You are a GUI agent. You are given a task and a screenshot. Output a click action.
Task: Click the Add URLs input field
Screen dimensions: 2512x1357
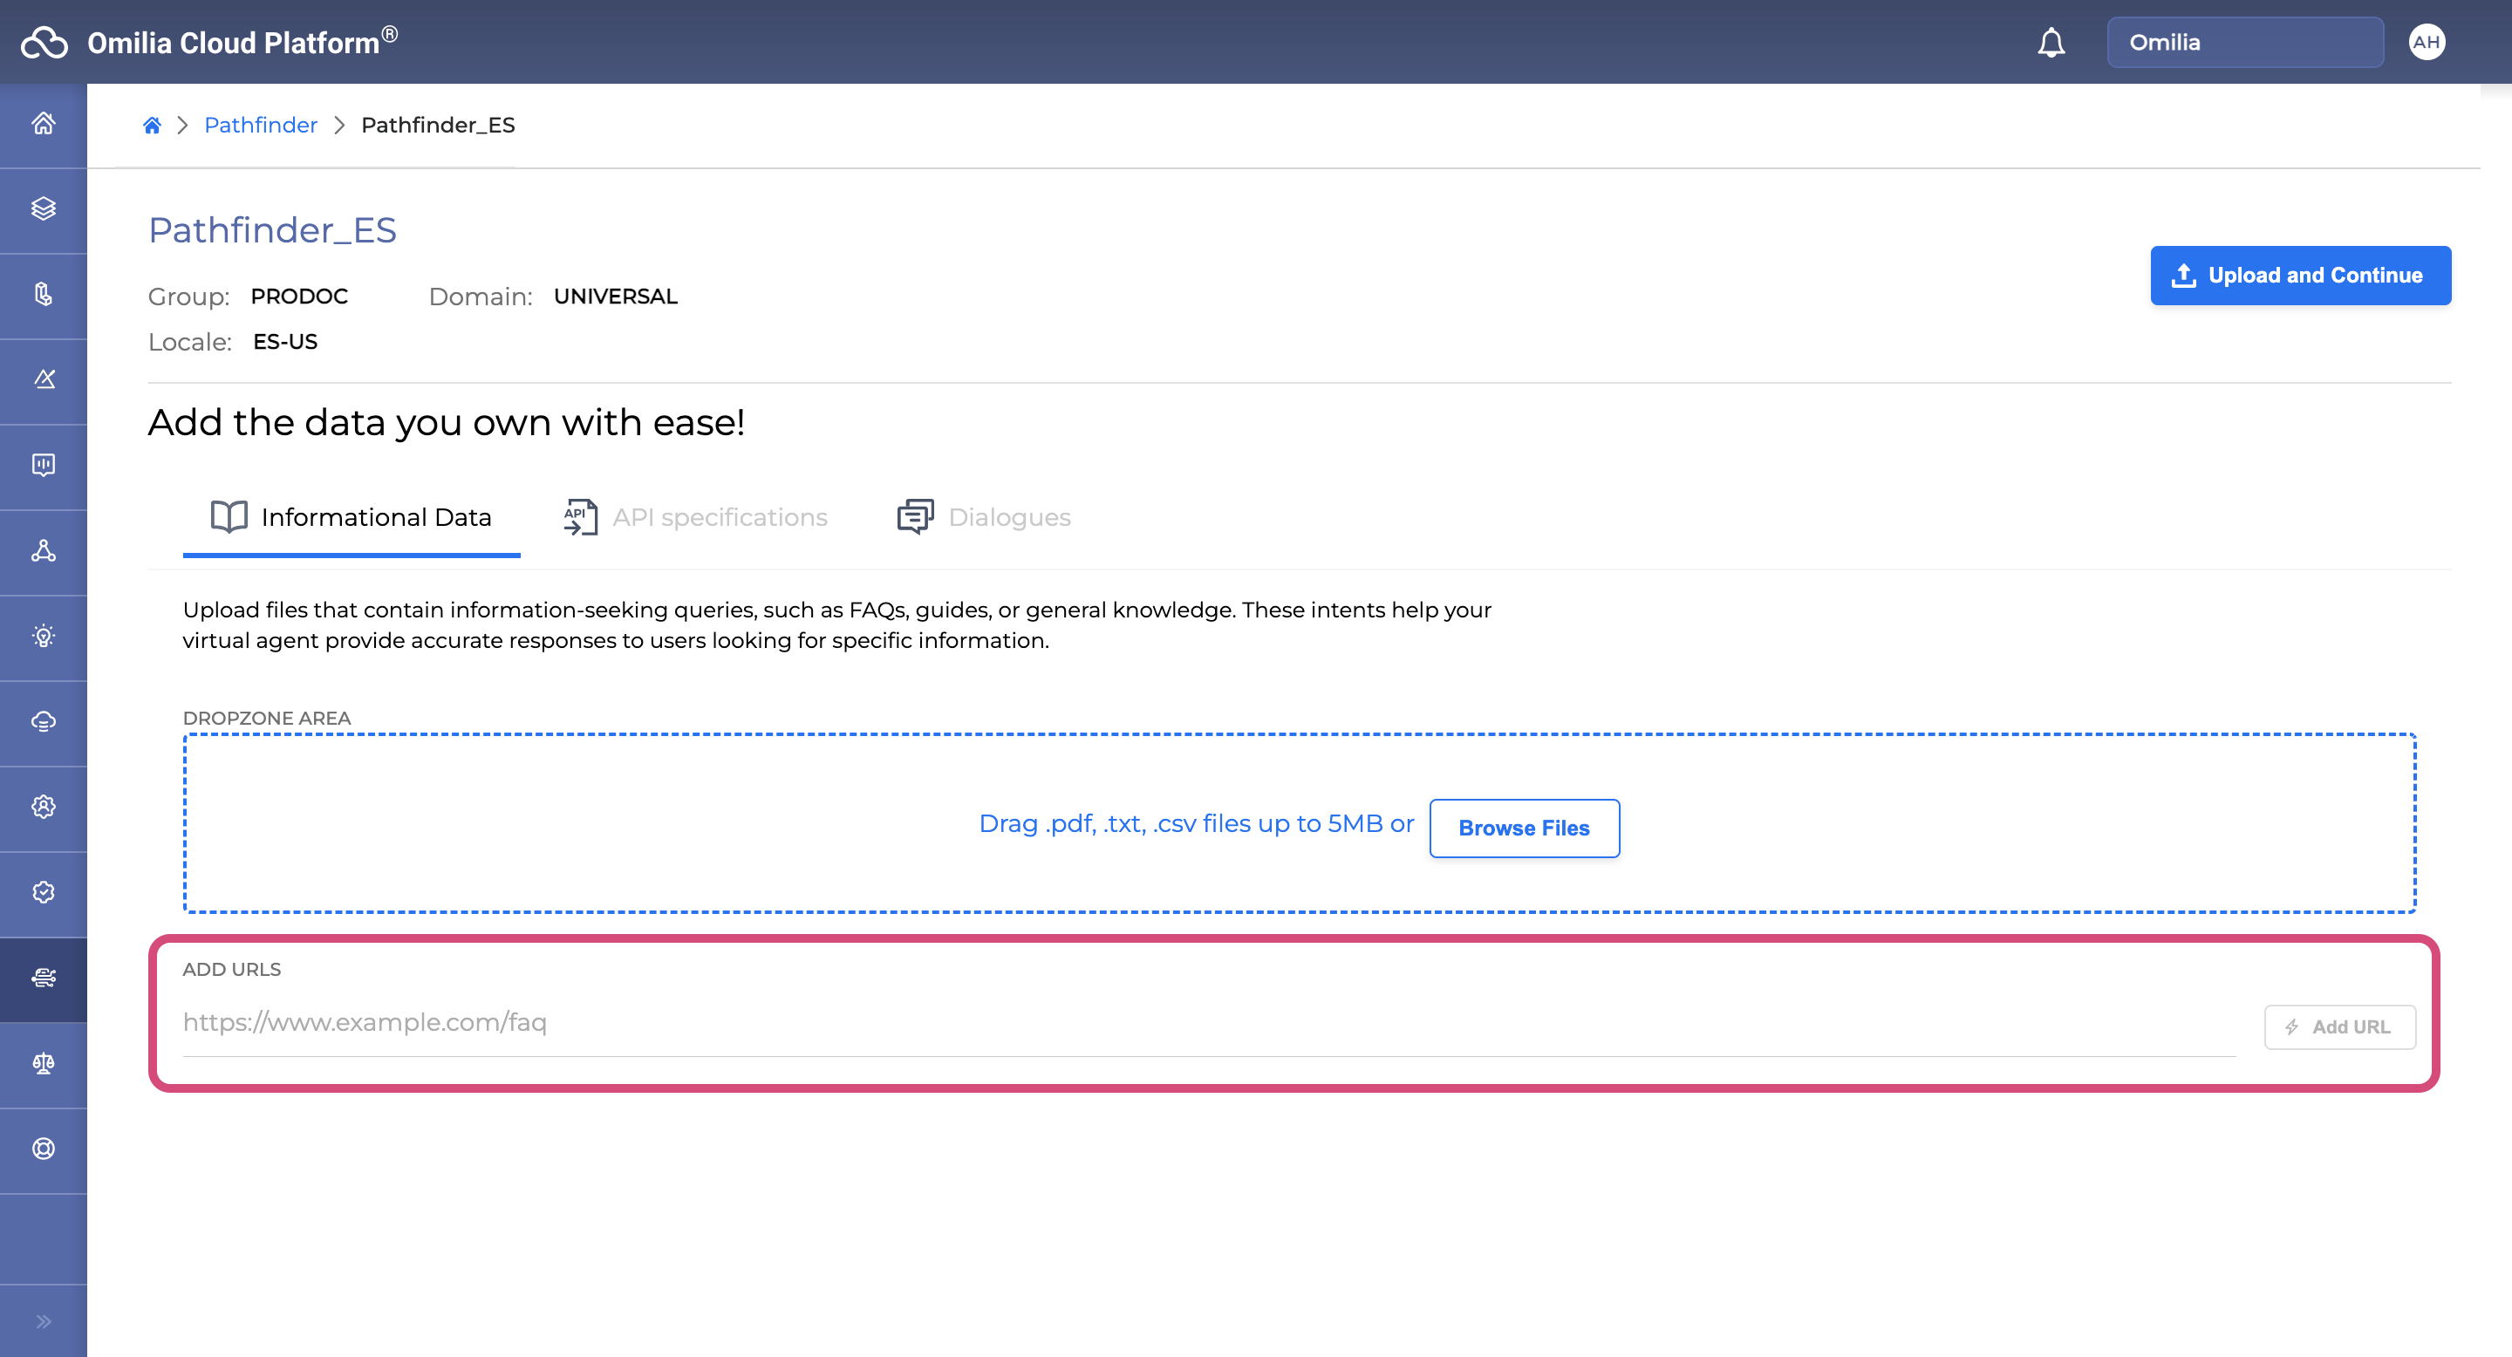tap(1207, 1023)
